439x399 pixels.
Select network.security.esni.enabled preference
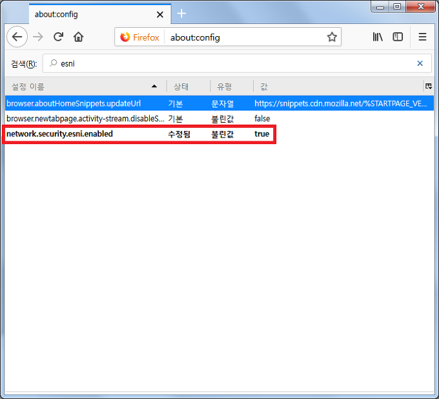(x=219, y=134)
